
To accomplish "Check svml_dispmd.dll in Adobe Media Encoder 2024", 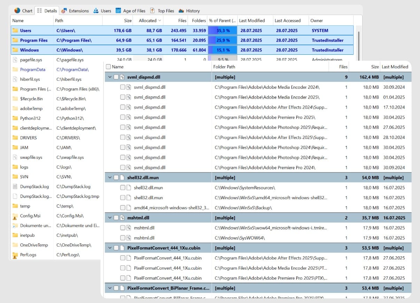I will pos(123,87).
